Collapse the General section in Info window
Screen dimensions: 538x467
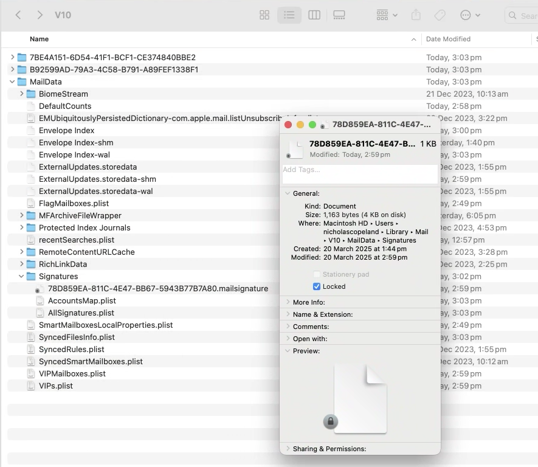click(288, 193)
